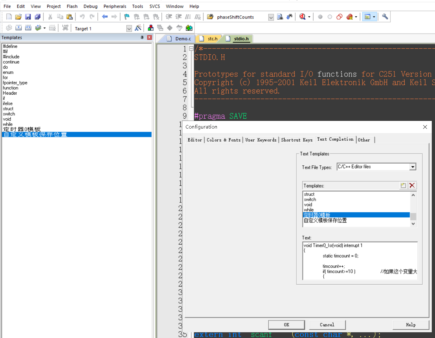Close the Configuration dialog with X
Image resolution: width=435 pixels, height=338 pixels.
[x=425, y=127]
